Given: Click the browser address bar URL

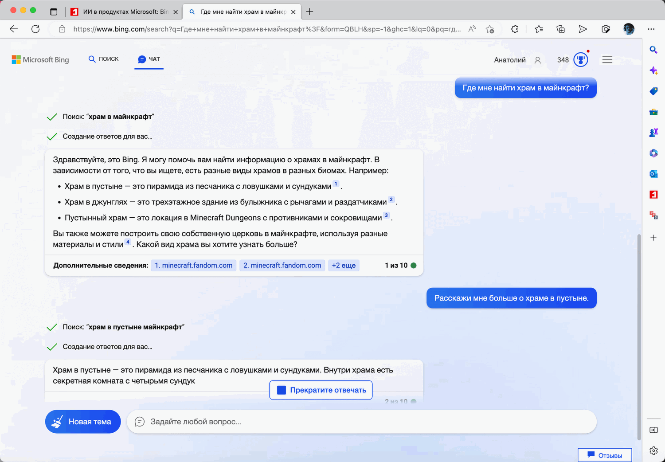Looking at the screenshot, I should tap(267, 29).
